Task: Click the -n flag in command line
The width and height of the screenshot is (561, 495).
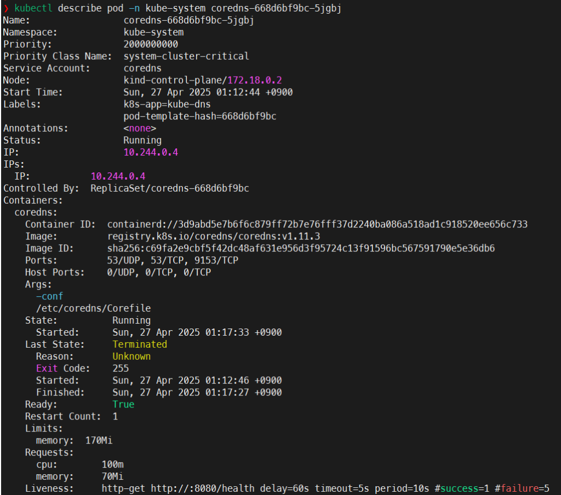Action: point(134,8)
